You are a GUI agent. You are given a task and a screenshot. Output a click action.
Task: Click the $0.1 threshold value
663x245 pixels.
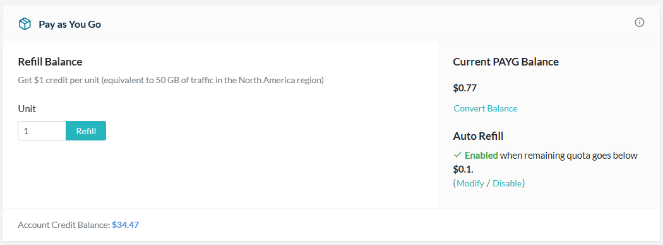click(463, 169)
